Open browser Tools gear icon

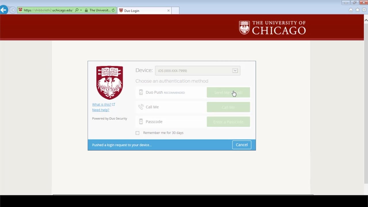pos(364,10)
